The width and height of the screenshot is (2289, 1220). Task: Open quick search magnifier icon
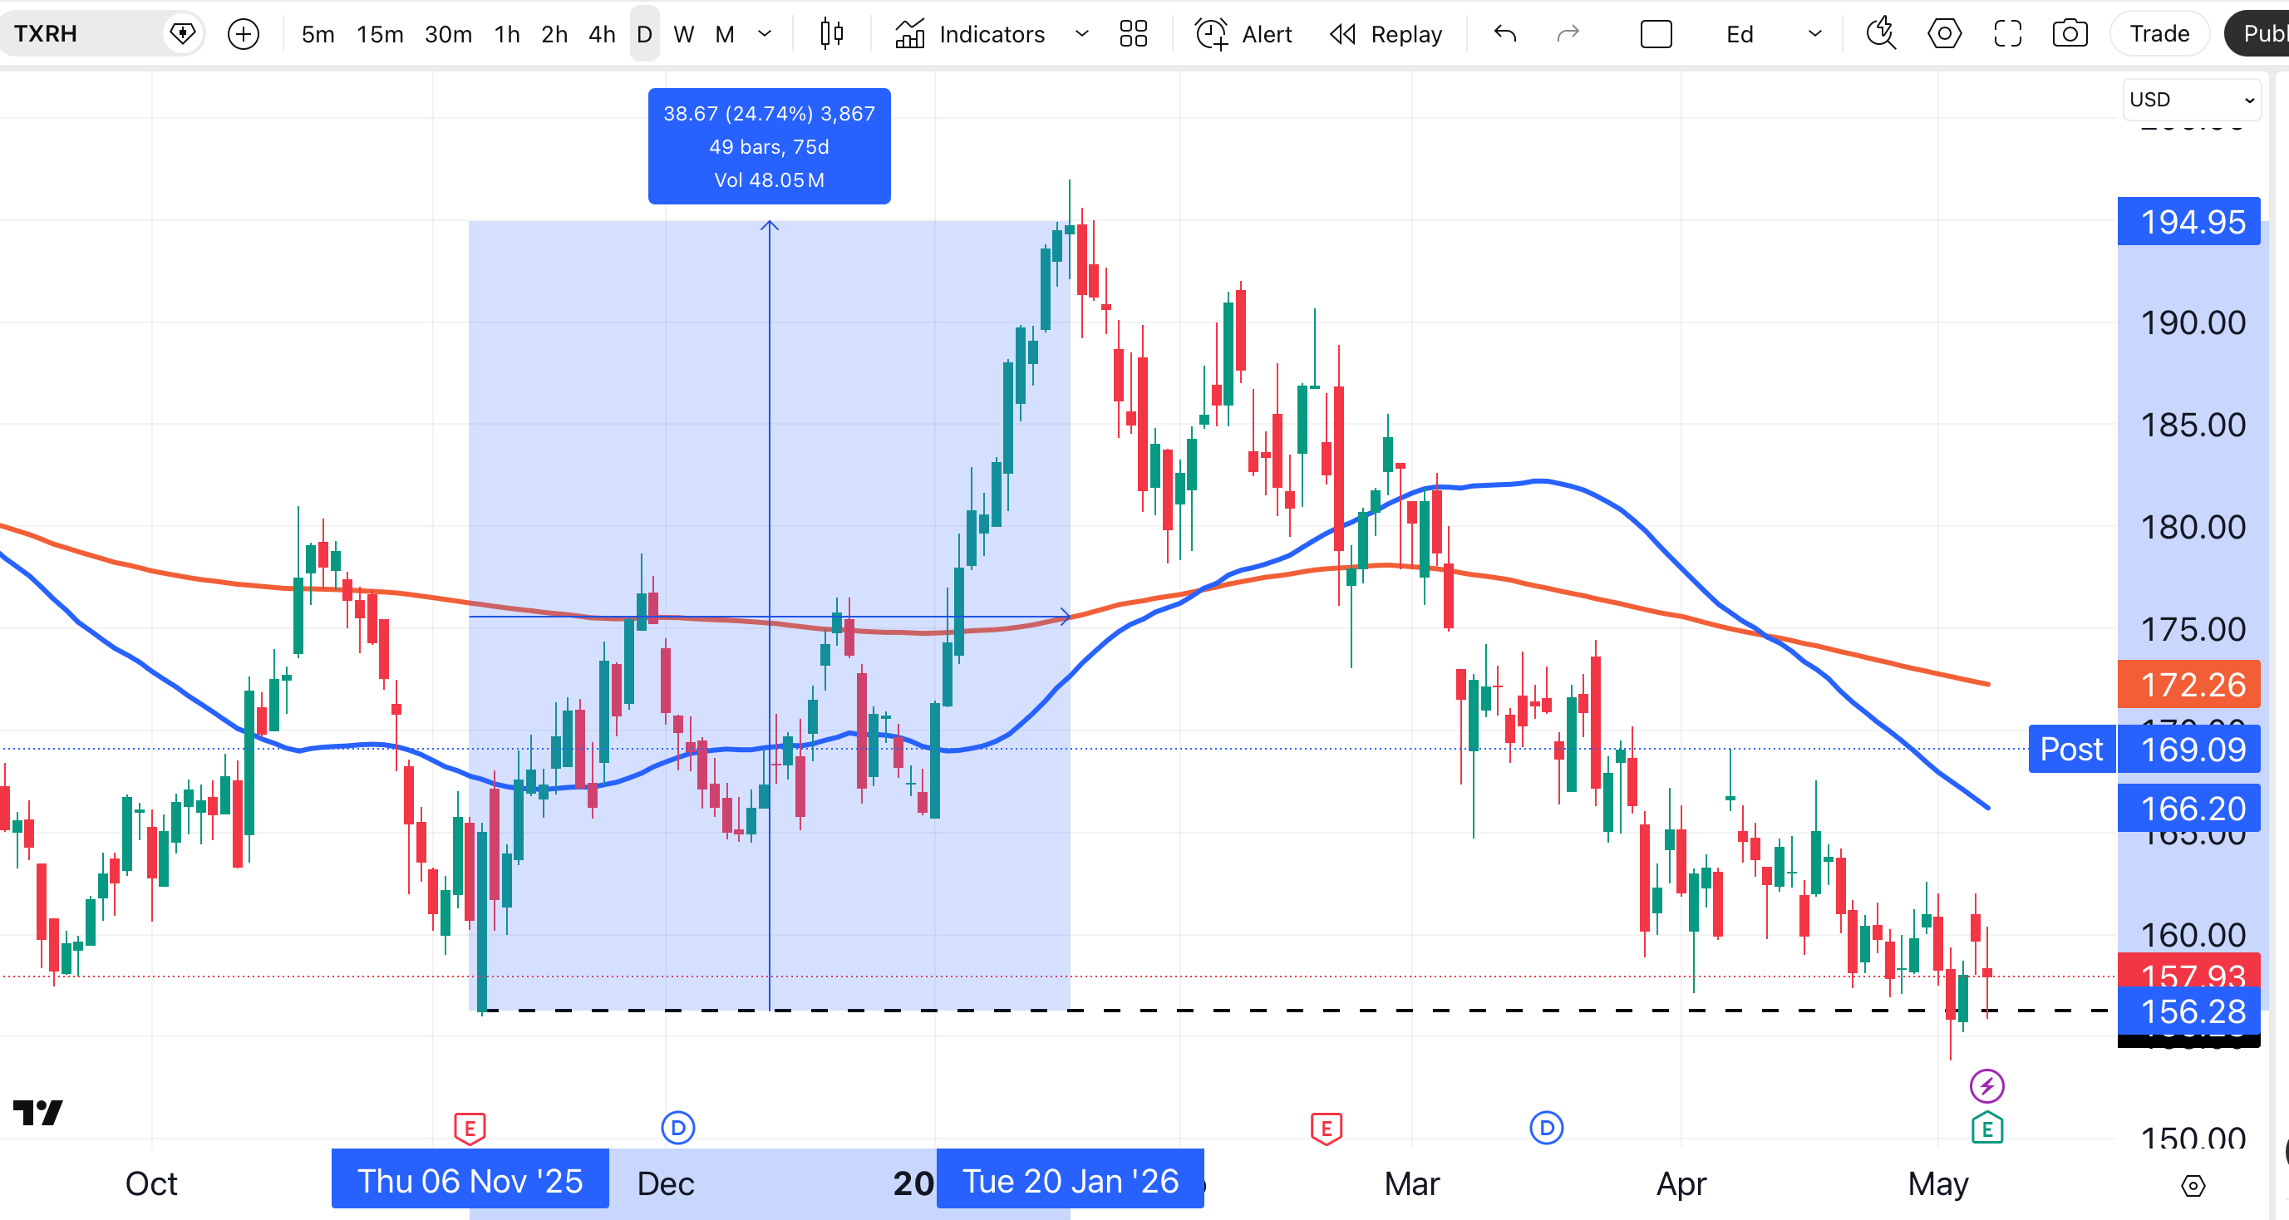point(1880,34)
